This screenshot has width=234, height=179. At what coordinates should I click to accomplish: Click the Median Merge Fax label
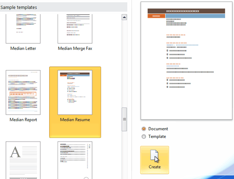(75, 49)
